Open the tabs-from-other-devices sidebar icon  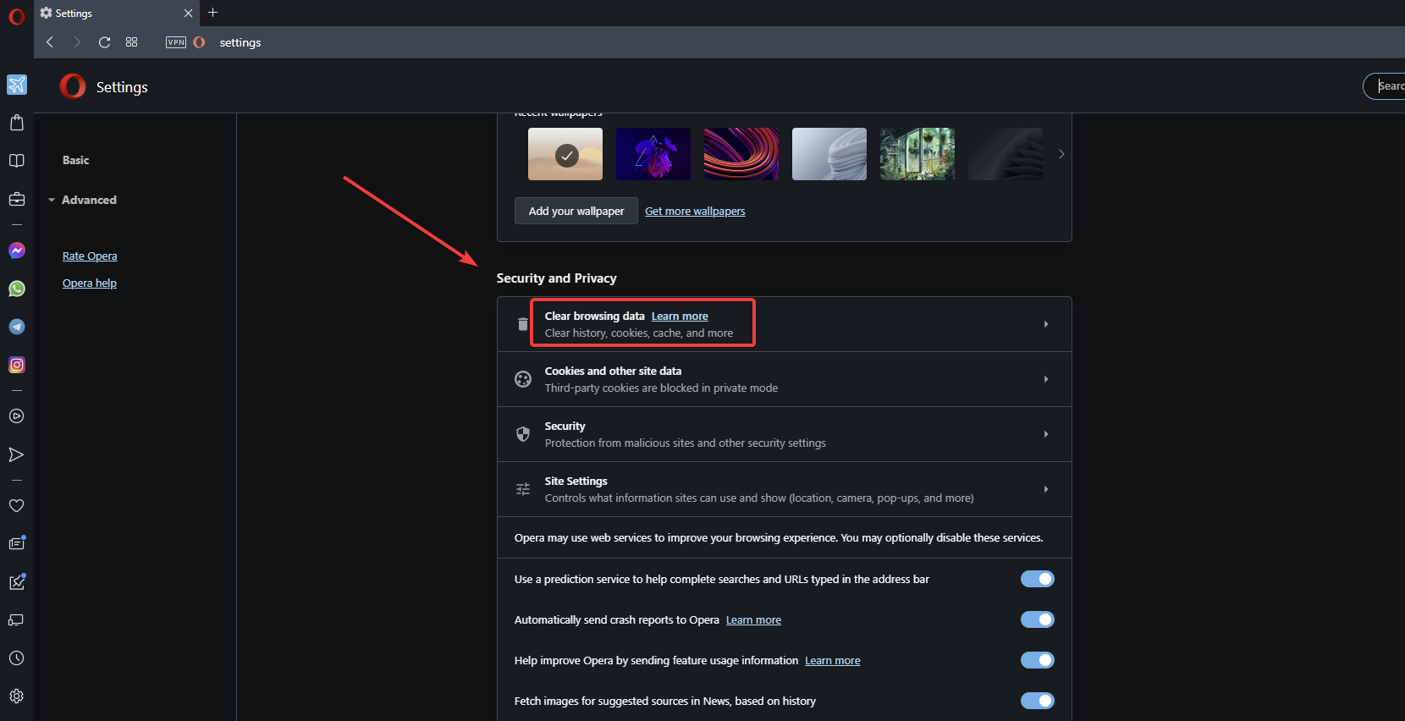17,620
